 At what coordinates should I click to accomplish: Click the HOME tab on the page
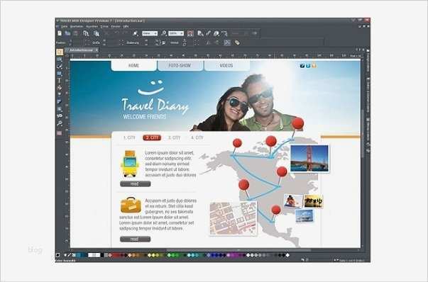tap(133, 65)
